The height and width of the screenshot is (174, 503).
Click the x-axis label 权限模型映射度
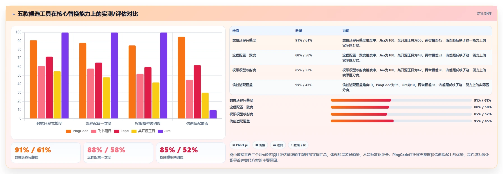148,123
